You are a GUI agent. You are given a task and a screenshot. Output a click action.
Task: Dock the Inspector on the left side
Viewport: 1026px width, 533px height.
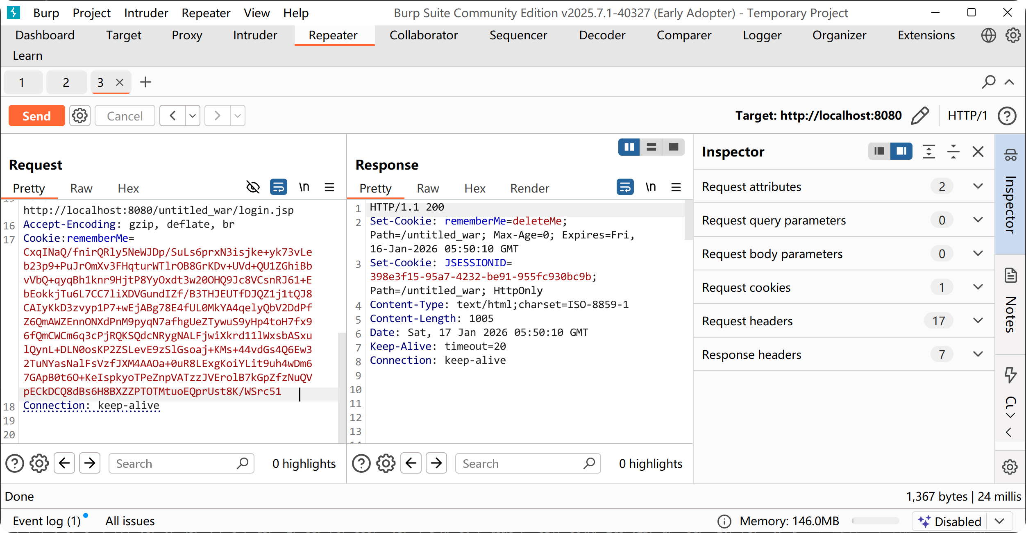(x=879, y=151)
